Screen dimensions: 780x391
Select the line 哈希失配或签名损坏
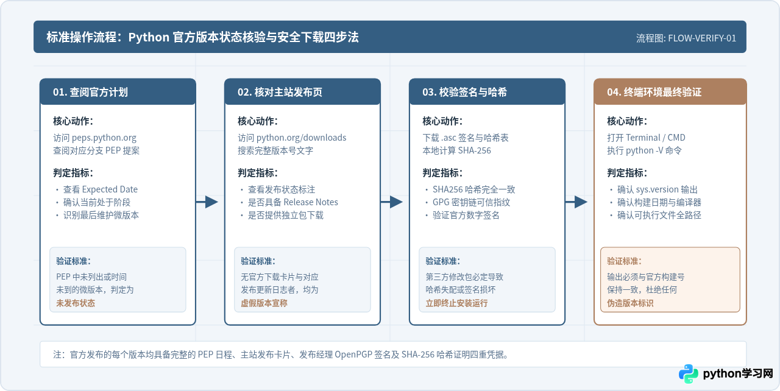coord(461,290)
